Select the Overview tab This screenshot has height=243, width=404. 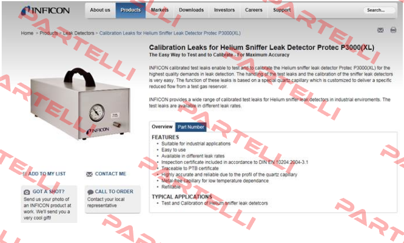pos(162,126)
